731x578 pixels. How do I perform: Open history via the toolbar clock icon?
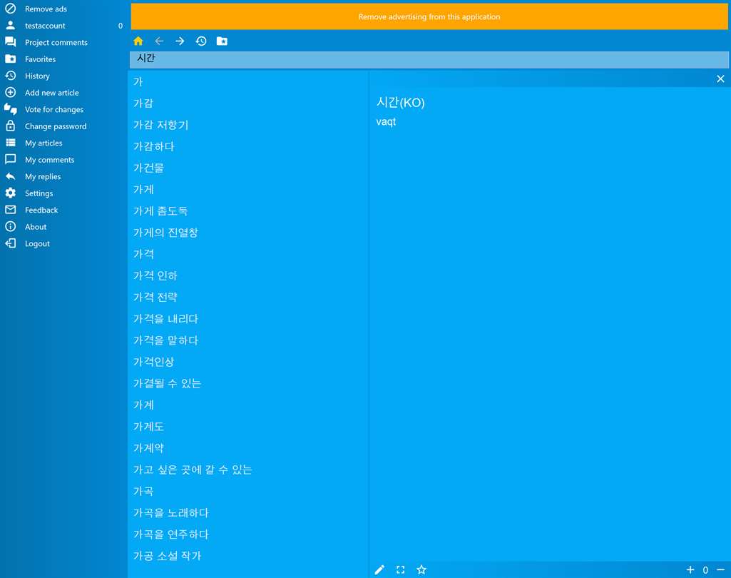(x=201, y=41)
